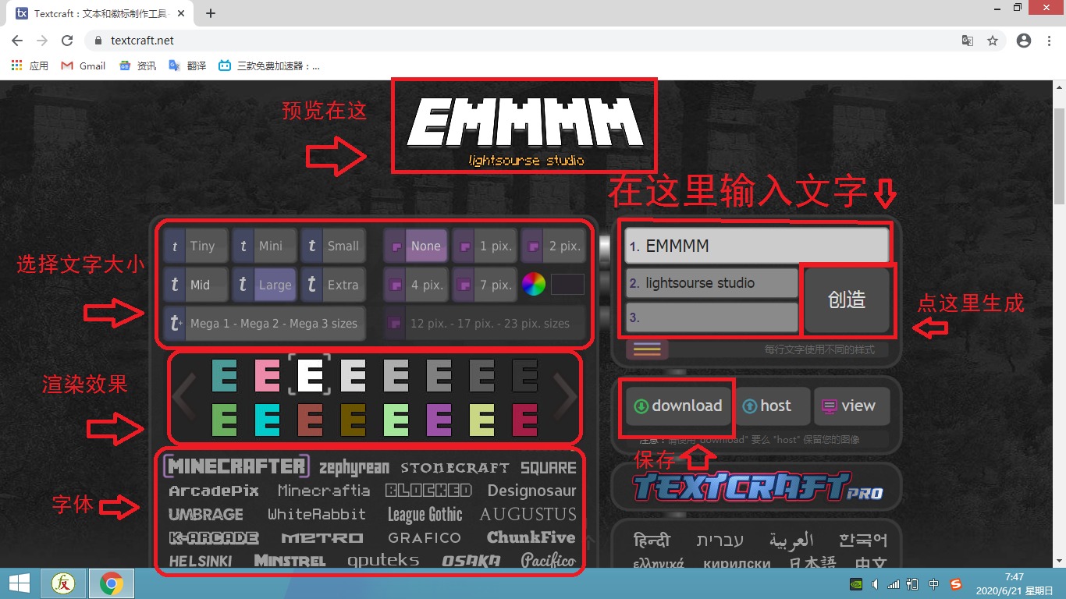Choose the pink E text style
This screenshot has height=599, width=1066.
pos(267,376)
